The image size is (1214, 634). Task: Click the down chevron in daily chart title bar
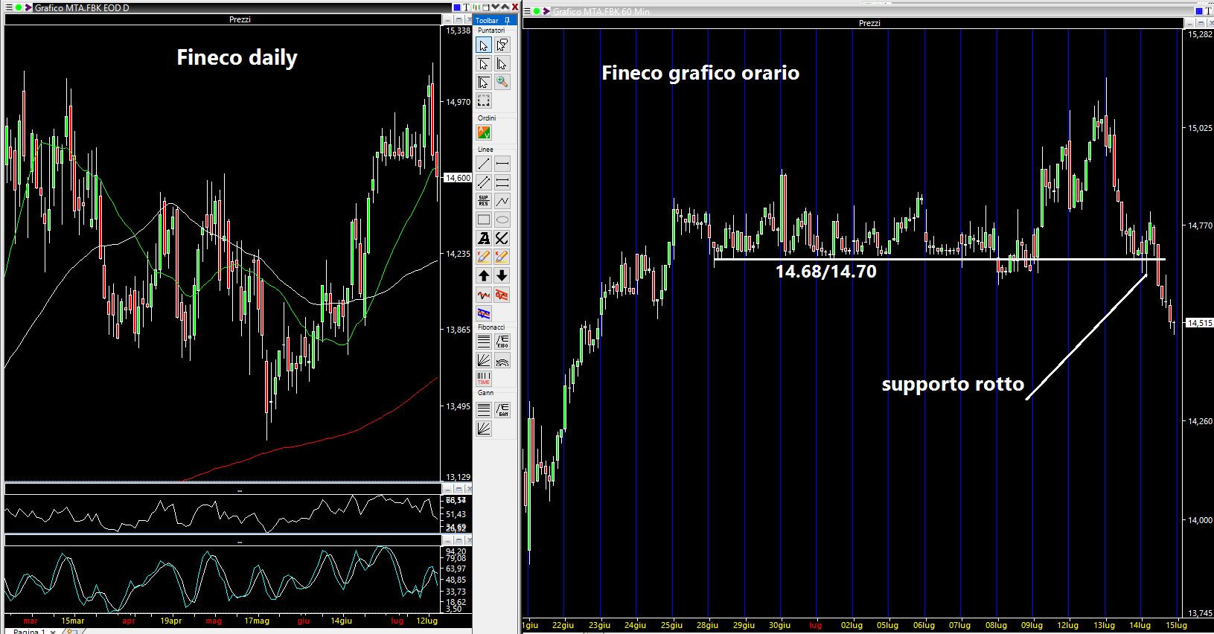coord(496,7)
